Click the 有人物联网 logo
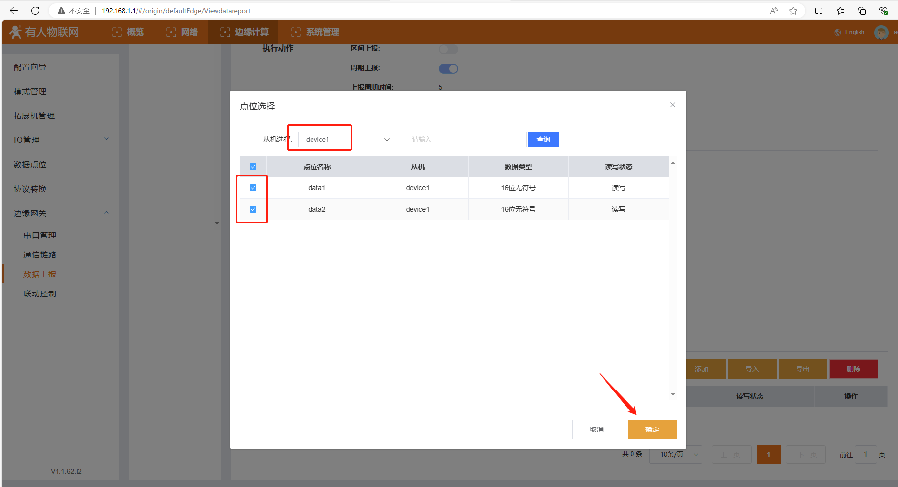The height and width of the screenshot is (487, 898). (44, 32)
